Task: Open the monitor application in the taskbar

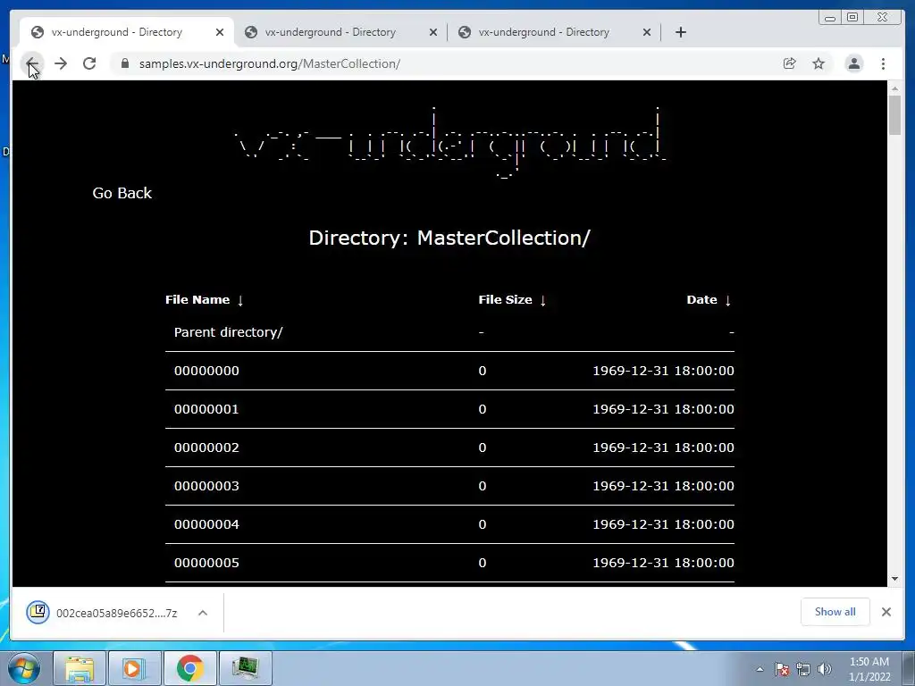Action: click(245, 668)
